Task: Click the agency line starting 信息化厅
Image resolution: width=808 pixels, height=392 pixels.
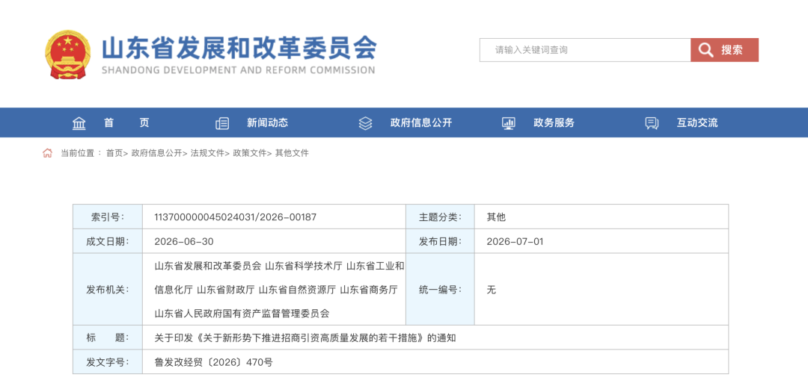Action: tap(276, 290)
